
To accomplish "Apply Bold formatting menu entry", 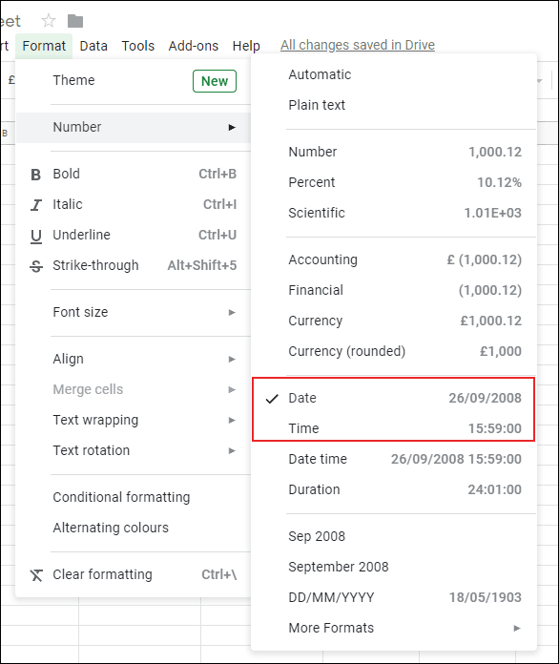I will [x=134, y=174].
